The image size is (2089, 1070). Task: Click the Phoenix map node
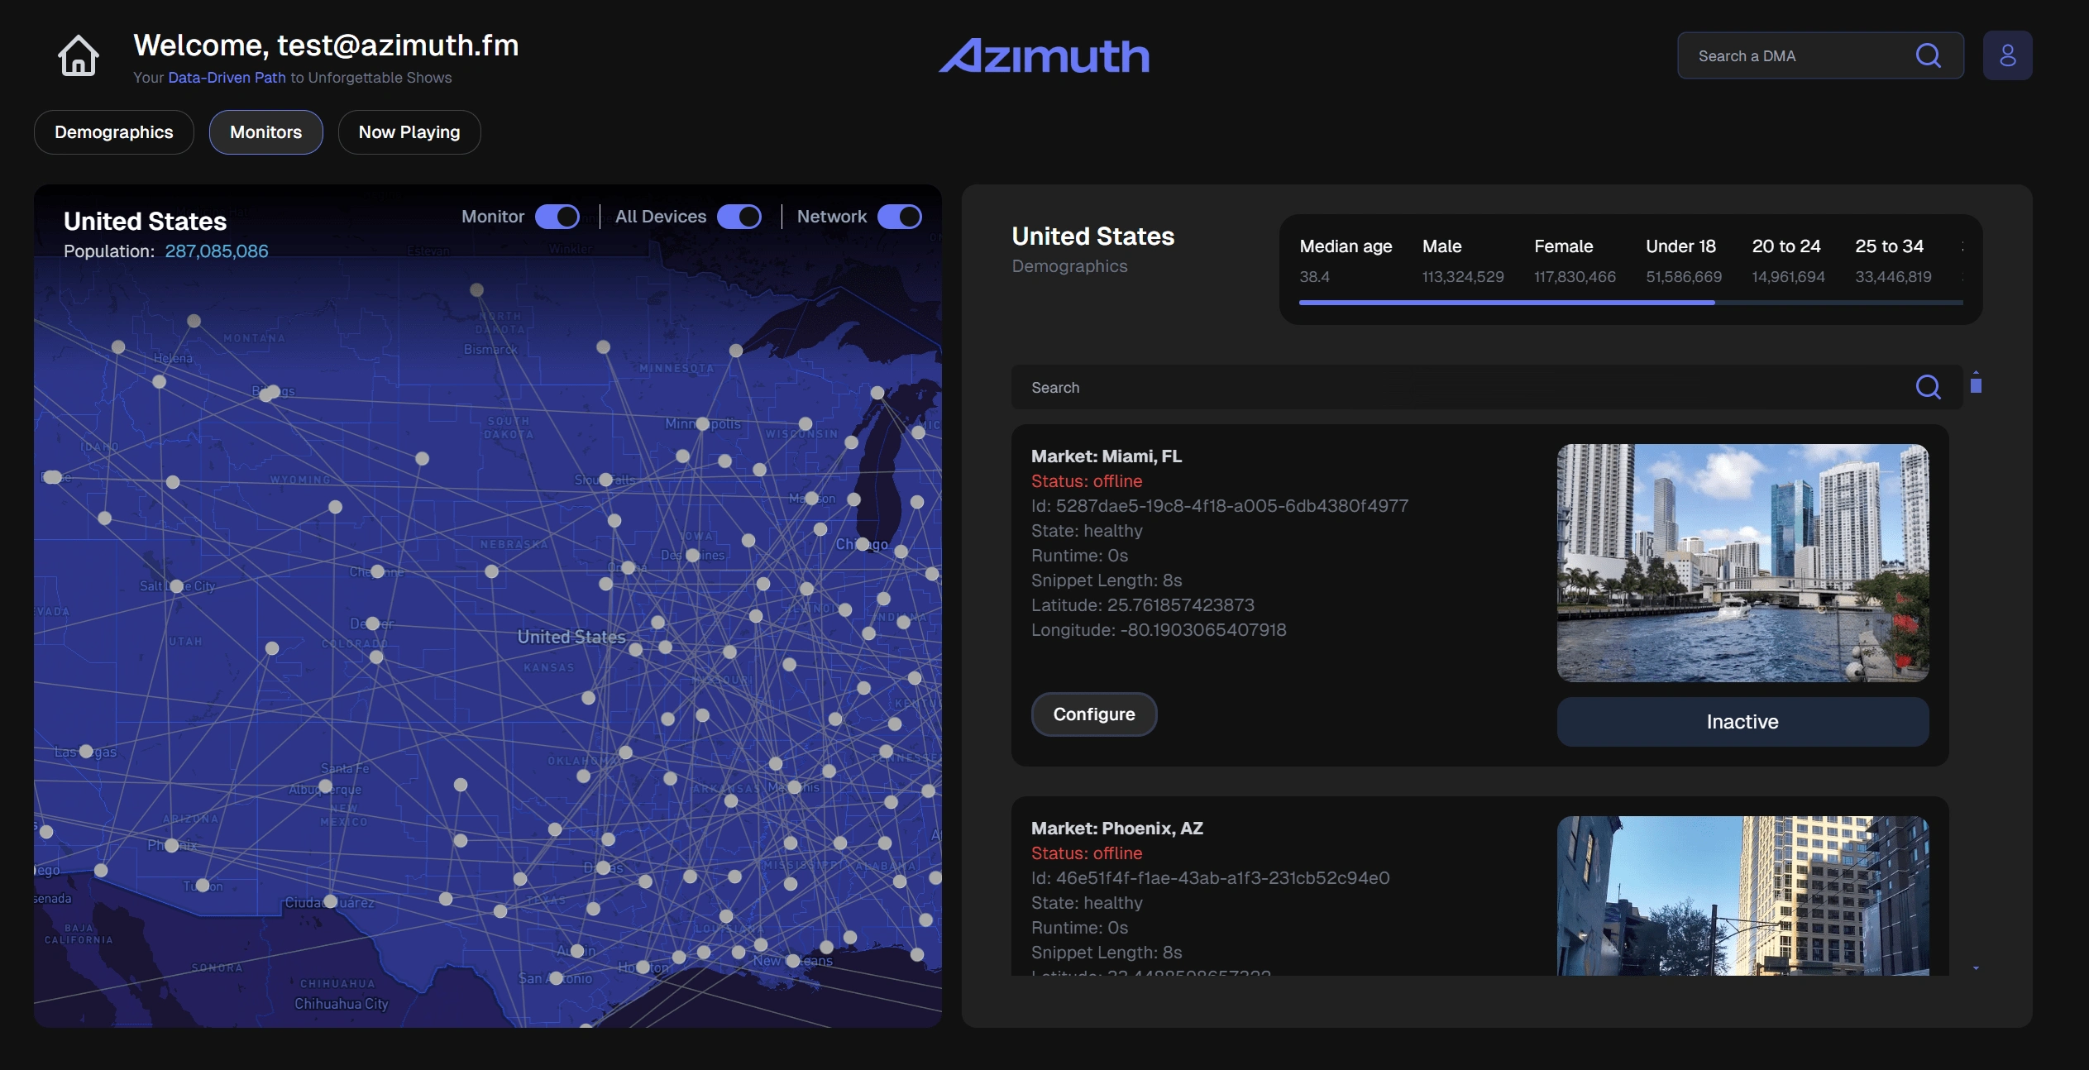coord(171,845)
